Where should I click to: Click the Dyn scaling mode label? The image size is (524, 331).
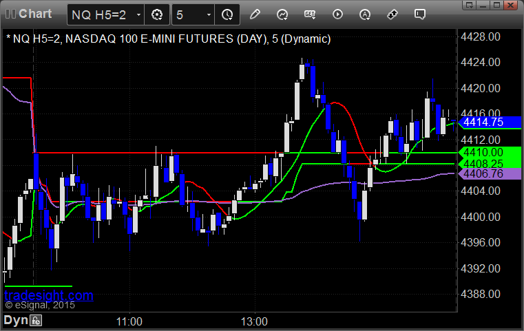tap(16, 320)
